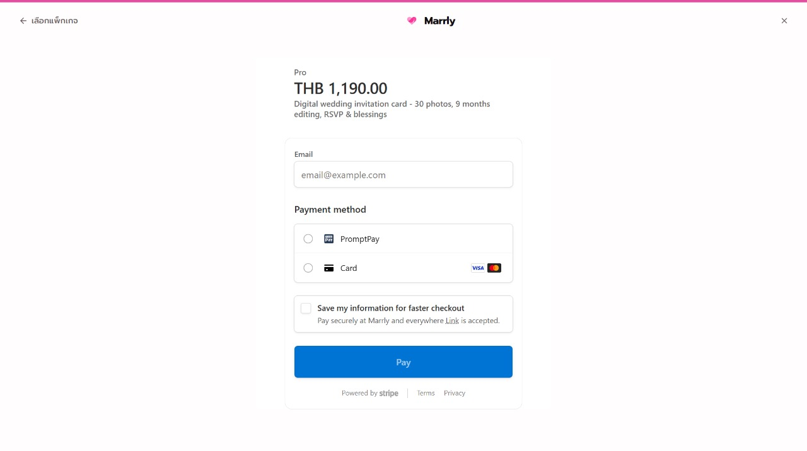Click the Marrly heart logo

coord(412,20)
